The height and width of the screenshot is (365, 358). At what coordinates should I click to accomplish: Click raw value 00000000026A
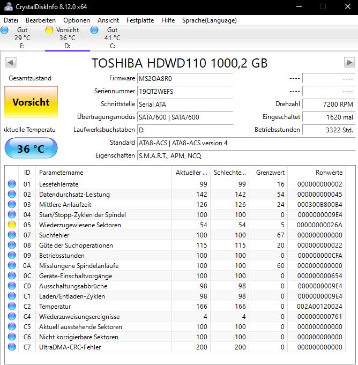319,225
